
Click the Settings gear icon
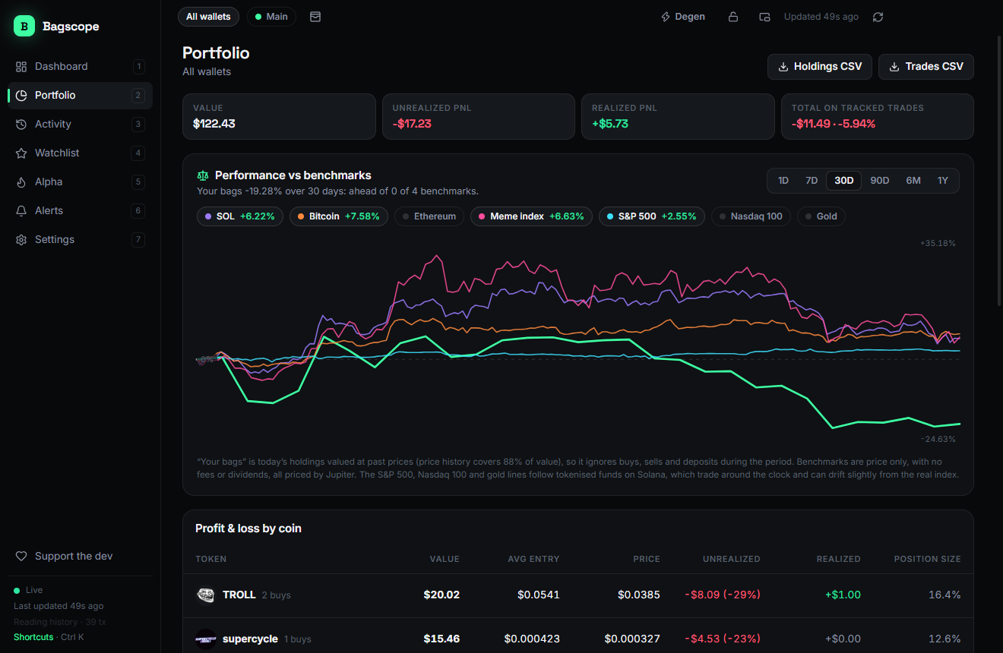(x=21, y=240)
